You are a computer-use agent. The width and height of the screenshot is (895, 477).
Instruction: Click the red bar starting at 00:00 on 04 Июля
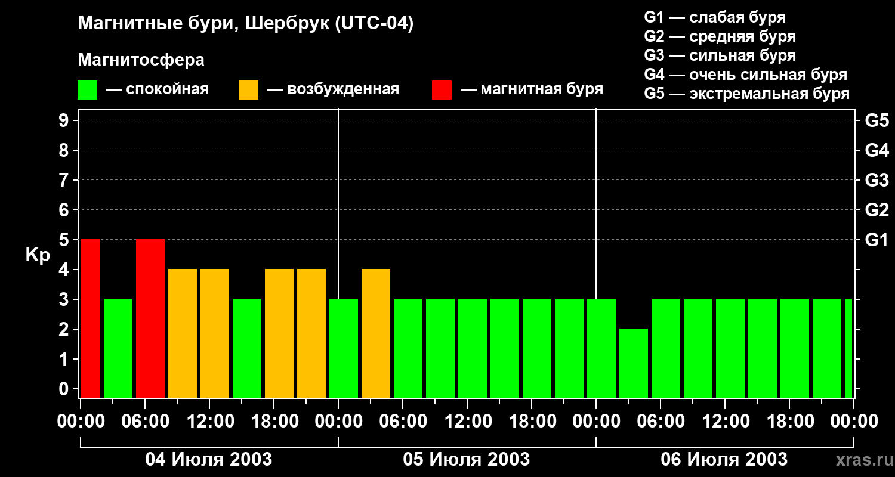click(91, 318)
